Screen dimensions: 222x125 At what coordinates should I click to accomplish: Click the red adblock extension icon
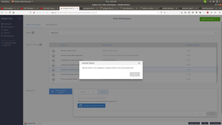pos(208,12)
